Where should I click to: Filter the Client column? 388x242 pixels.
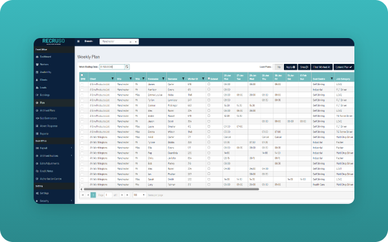pos(113,79)
